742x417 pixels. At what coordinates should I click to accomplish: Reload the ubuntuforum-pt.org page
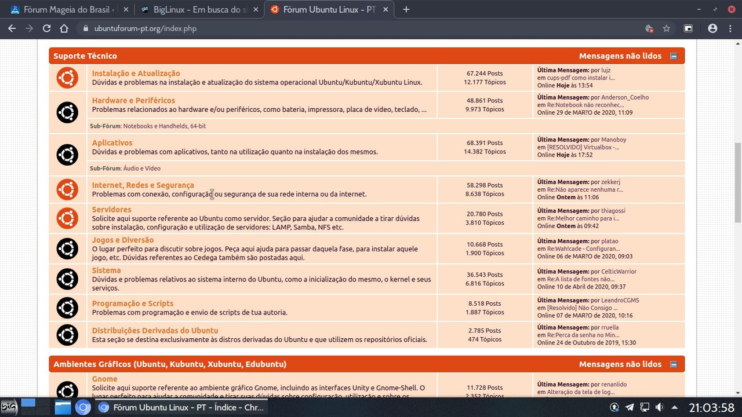coord(46,28)
